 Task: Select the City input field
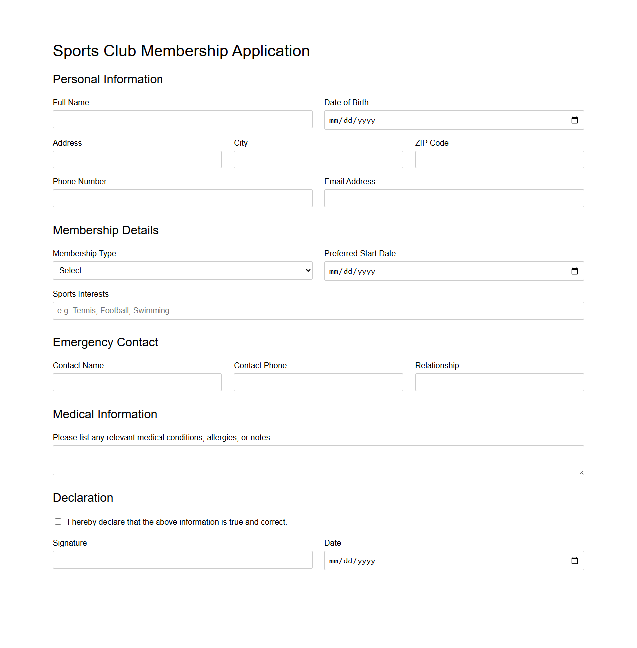tap(318, 159)
